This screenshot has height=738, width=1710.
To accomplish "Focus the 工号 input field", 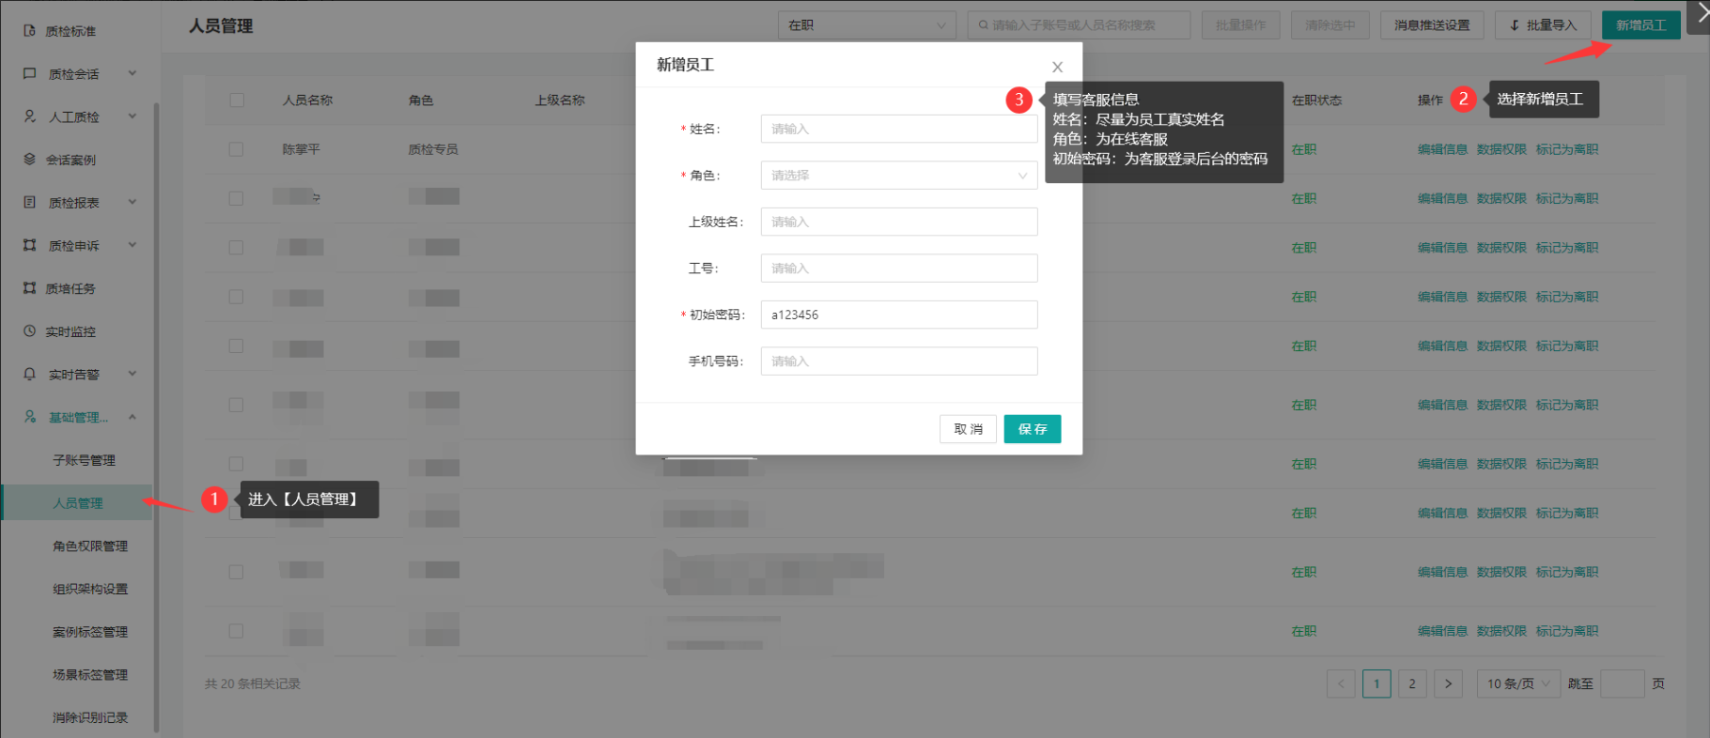I will pos(899,269).
